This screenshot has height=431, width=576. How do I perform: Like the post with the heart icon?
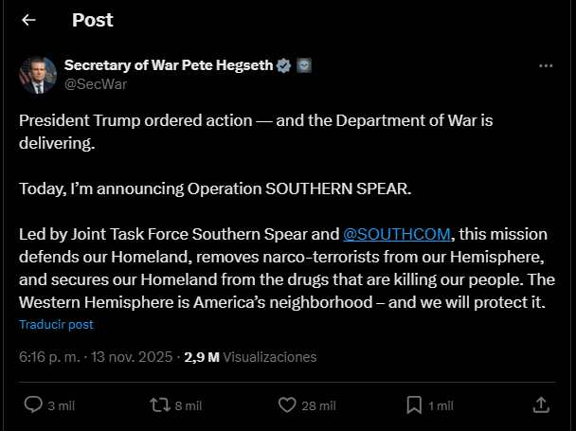pos(288,404)
